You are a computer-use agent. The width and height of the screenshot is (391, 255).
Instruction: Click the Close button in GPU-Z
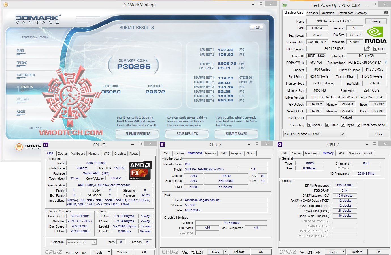tap(379, 134)
